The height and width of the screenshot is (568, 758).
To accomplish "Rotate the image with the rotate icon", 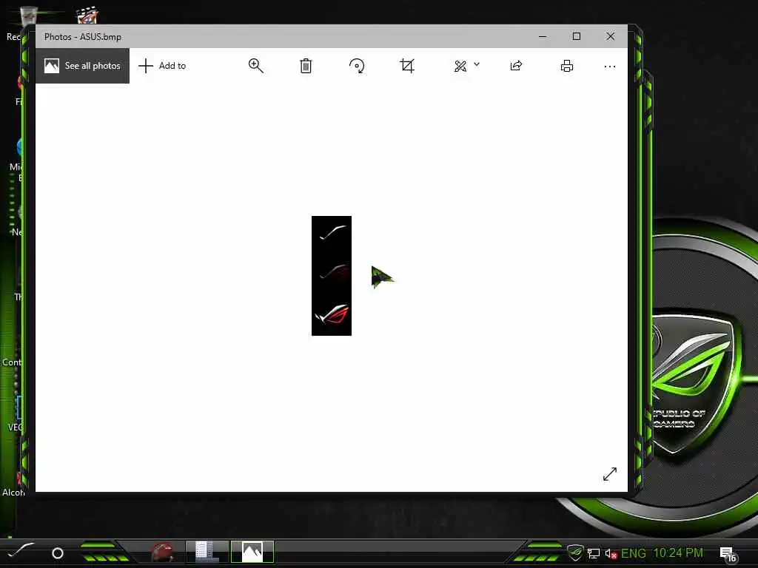I will [357, 66].
